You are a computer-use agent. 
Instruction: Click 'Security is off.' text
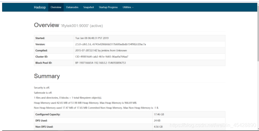tap(42, 88)
